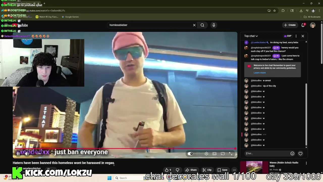The height and width of the screenshot is (182, 323).
Task: Click the red video progress bar
Action: pyautogui.click(x=125, y=149)
